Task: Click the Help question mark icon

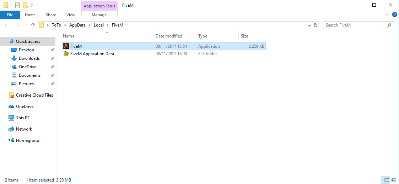Action: pos(394,15)
